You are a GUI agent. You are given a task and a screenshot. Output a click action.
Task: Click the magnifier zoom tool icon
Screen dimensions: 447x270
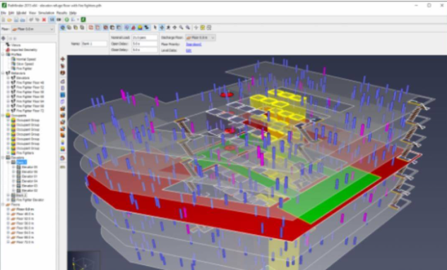point(181,27)
